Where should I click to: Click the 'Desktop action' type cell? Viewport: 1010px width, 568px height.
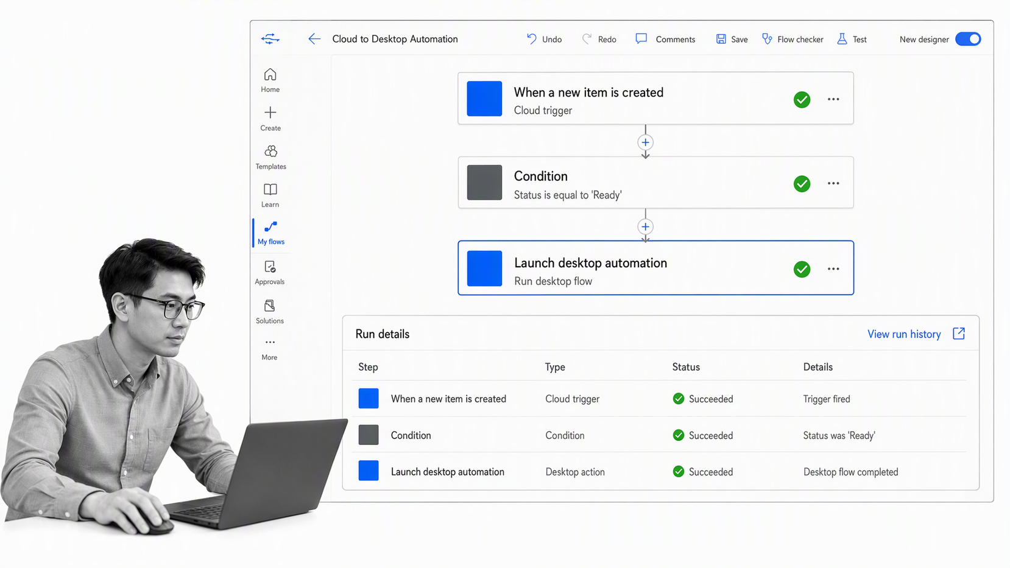(x=575, y=472)
